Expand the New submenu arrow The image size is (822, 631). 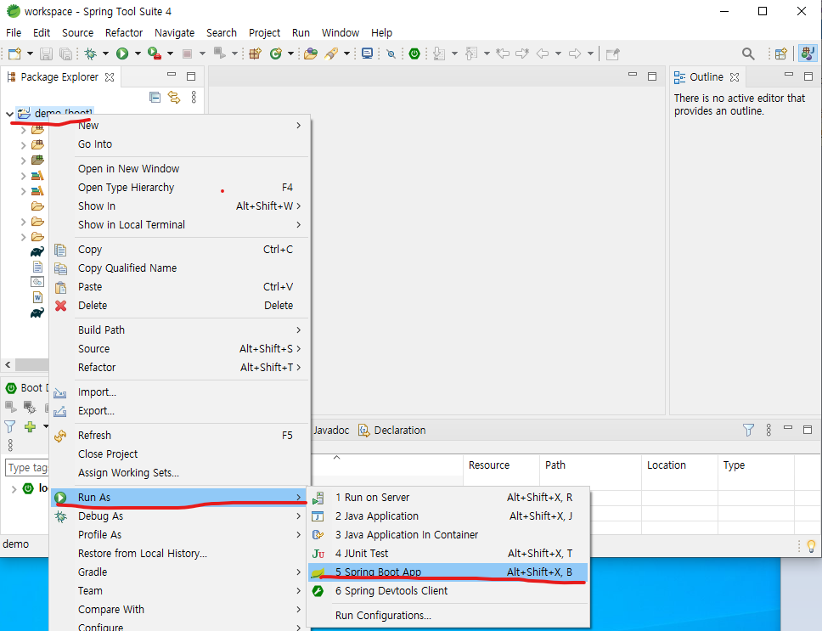[x=298, y=125]
